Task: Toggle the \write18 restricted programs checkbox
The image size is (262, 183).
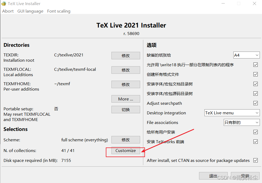Action: point(256,65)
